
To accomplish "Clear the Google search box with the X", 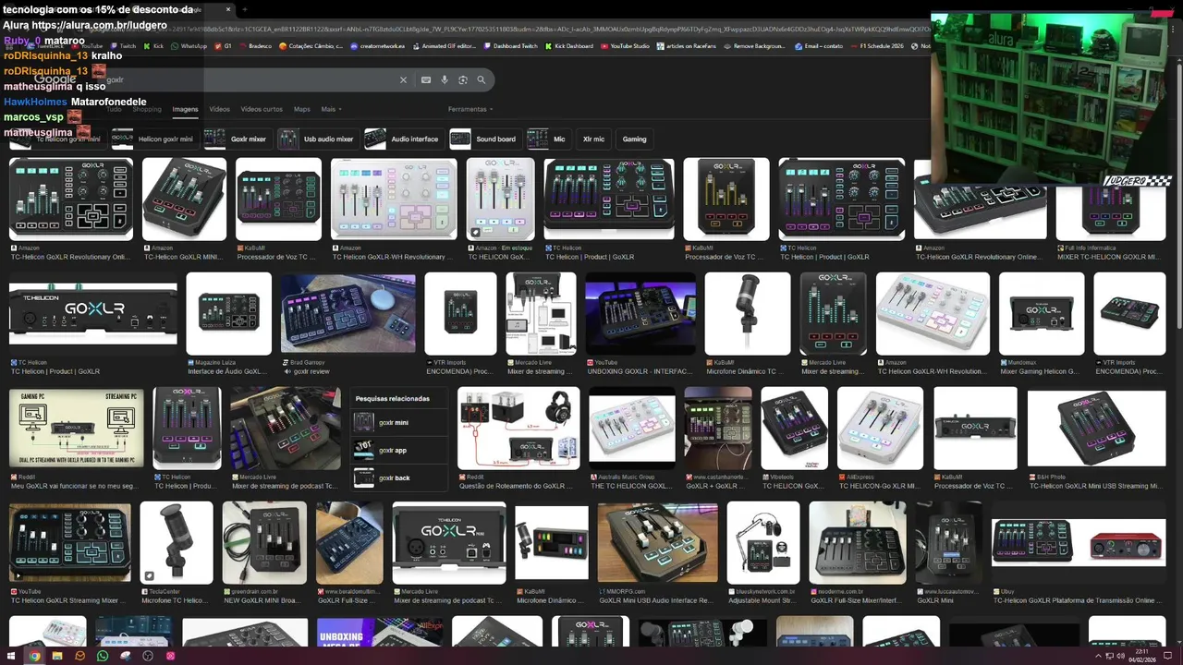I will [403, 80].
